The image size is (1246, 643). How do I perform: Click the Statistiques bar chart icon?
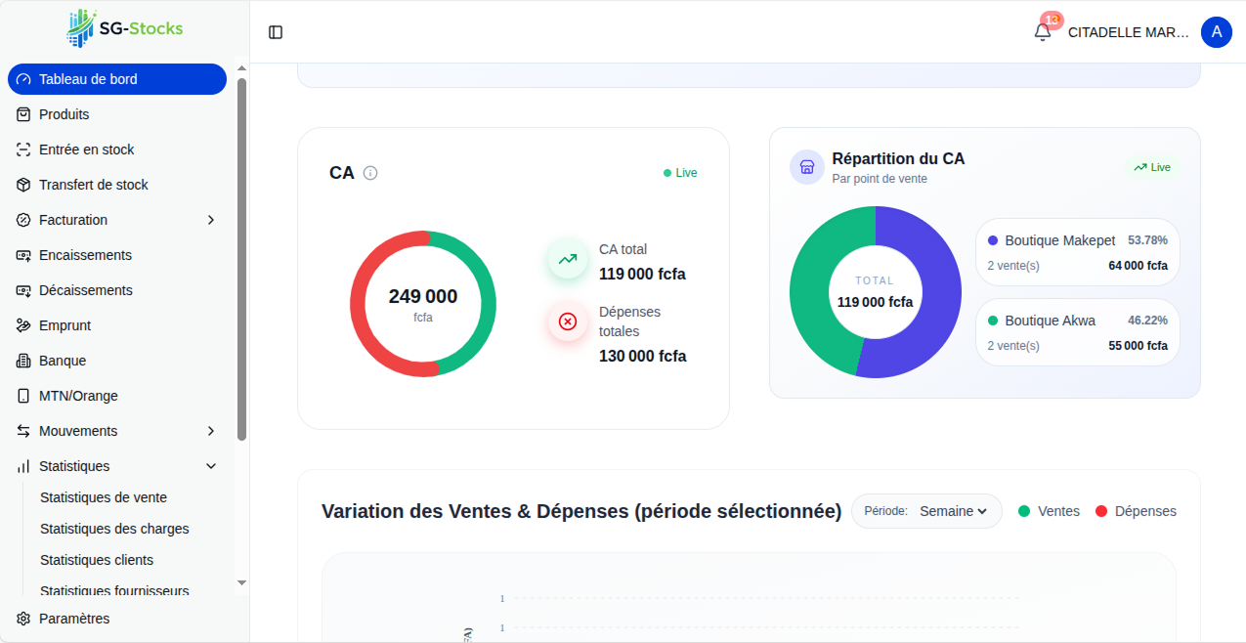tap(23, 466)
